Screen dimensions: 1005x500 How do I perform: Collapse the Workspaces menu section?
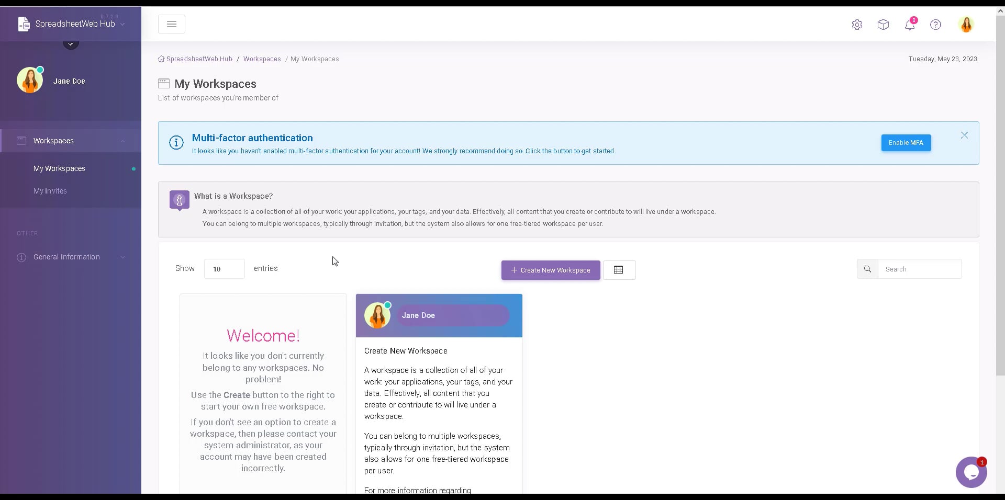123,141
